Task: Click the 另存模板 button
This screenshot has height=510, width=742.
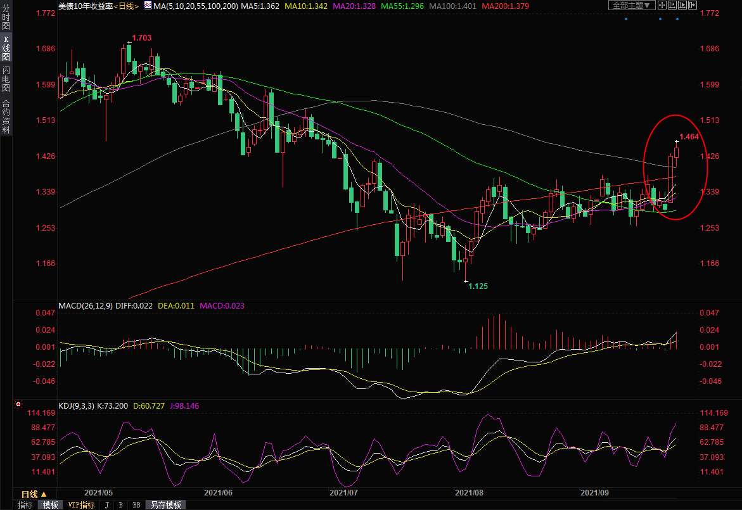Action: pyautogui.click(x=166, y=505)
